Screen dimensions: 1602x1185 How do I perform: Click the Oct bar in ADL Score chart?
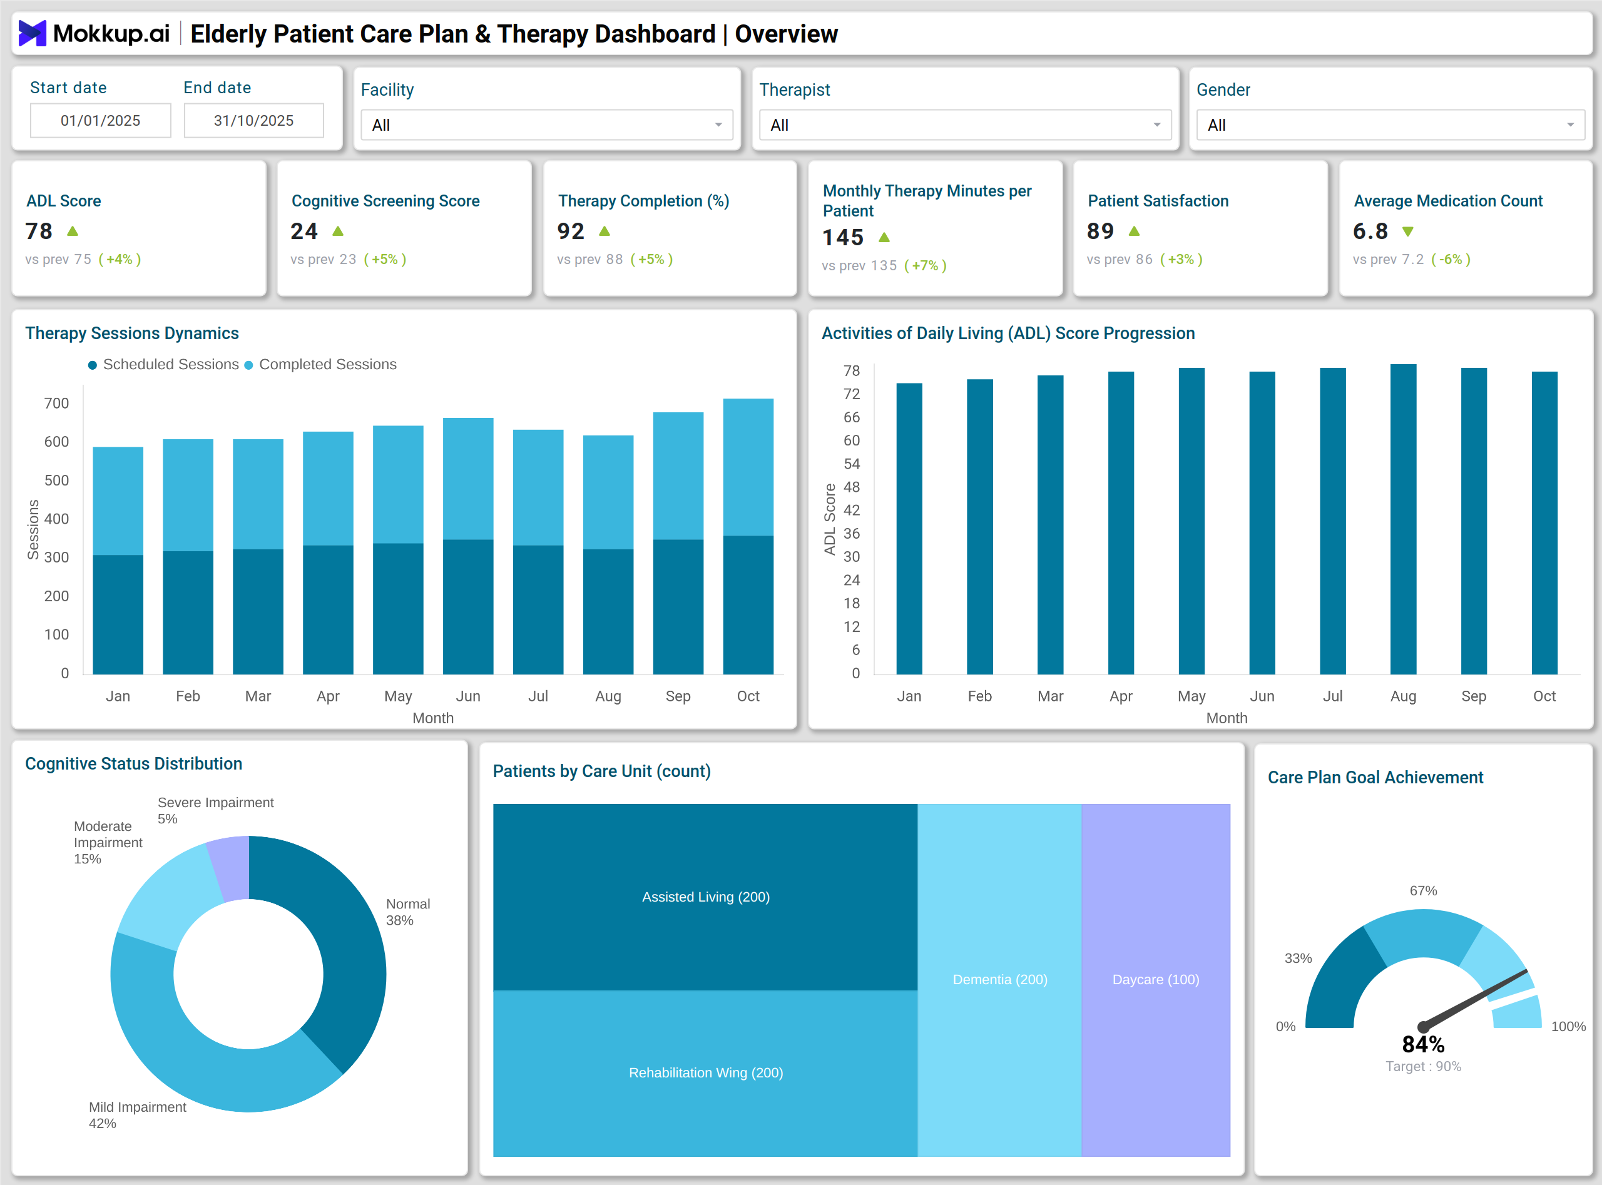pos(1544,523)
